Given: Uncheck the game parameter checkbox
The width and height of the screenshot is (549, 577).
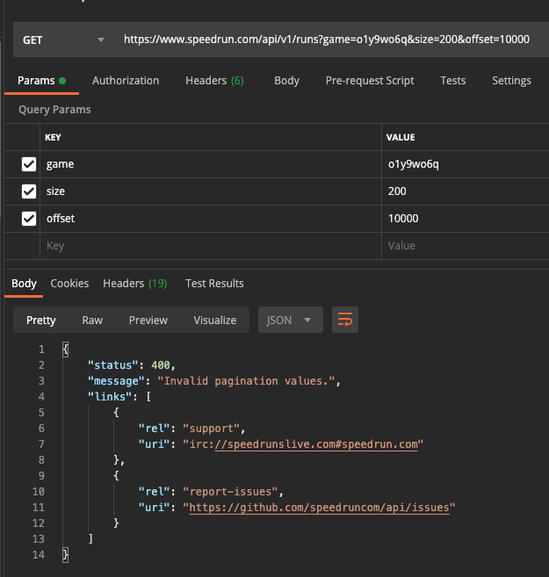Looking at the screenshot, I should coord(29,164).
